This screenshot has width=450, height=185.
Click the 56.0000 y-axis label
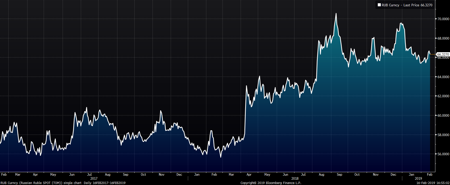point(443,154)
